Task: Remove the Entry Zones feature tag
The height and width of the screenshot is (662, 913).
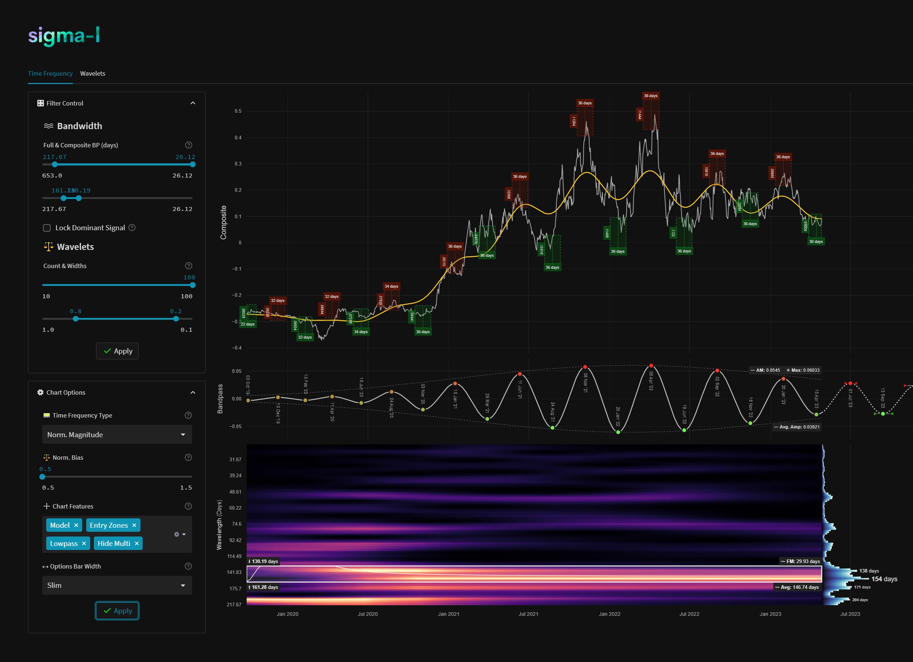Action: click(134, 525)
